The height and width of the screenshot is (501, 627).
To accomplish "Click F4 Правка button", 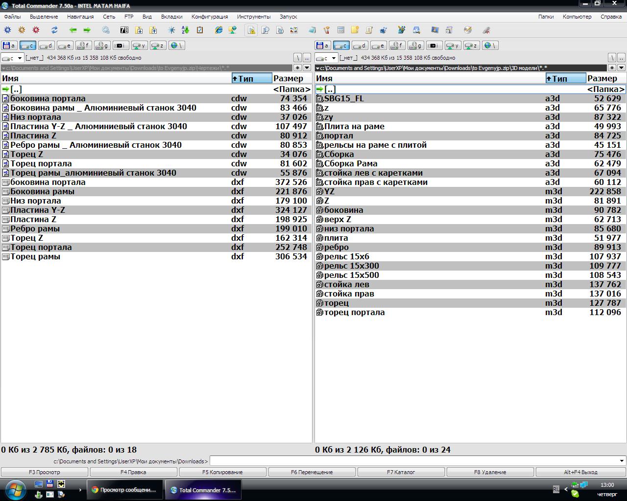I will point(134,472).
